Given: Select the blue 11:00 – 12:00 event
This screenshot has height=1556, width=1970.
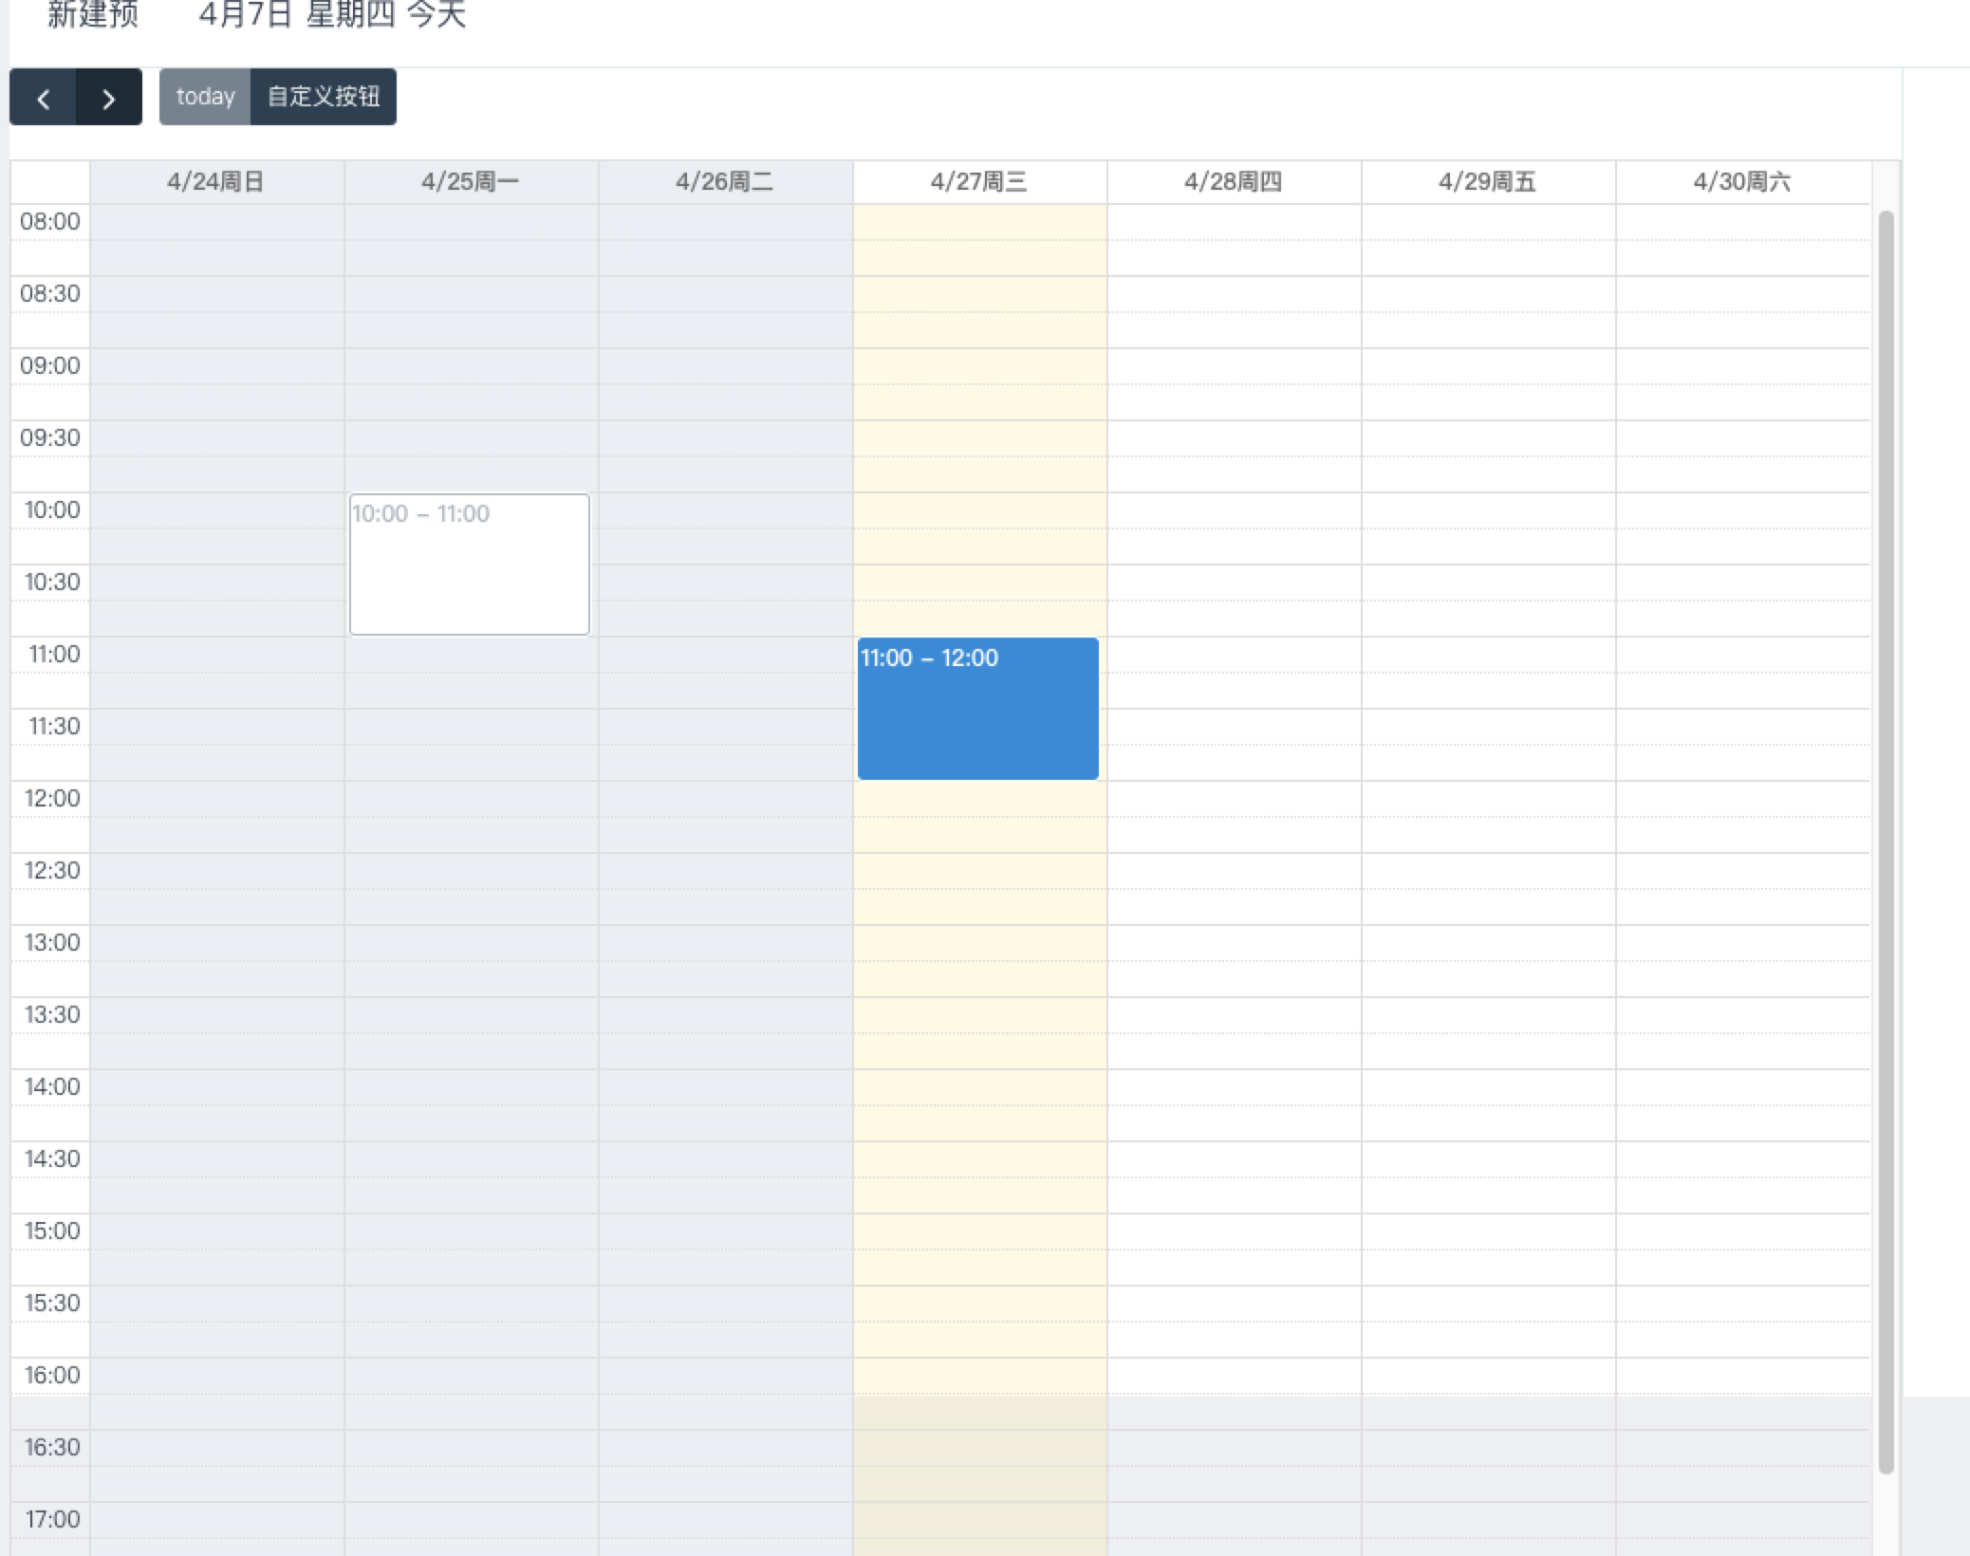Looking at the screenshot, I should pyautogui.click(x=977, y=707).
